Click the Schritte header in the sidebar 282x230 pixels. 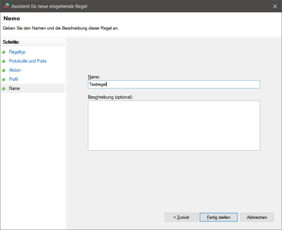tap(11, 42)
